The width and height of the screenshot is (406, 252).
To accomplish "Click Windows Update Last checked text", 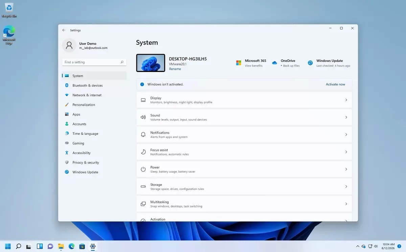I will tap(333, 66).
